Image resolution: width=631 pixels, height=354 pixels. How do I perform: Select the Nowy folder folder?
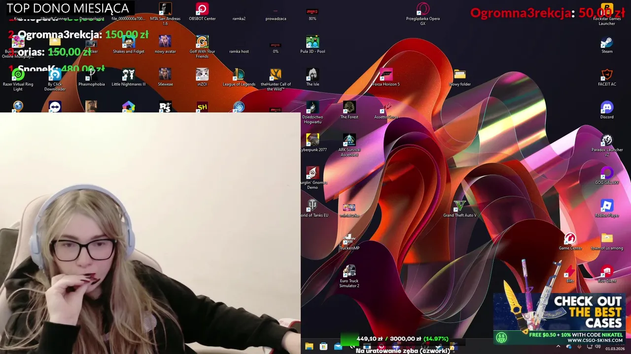(x=459, y=78)
